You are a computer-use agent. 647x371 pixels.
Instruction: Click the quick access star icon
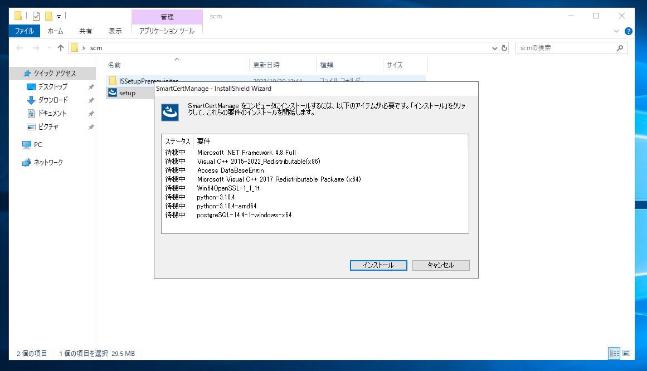pyautogui.click(x=27, y=74)
